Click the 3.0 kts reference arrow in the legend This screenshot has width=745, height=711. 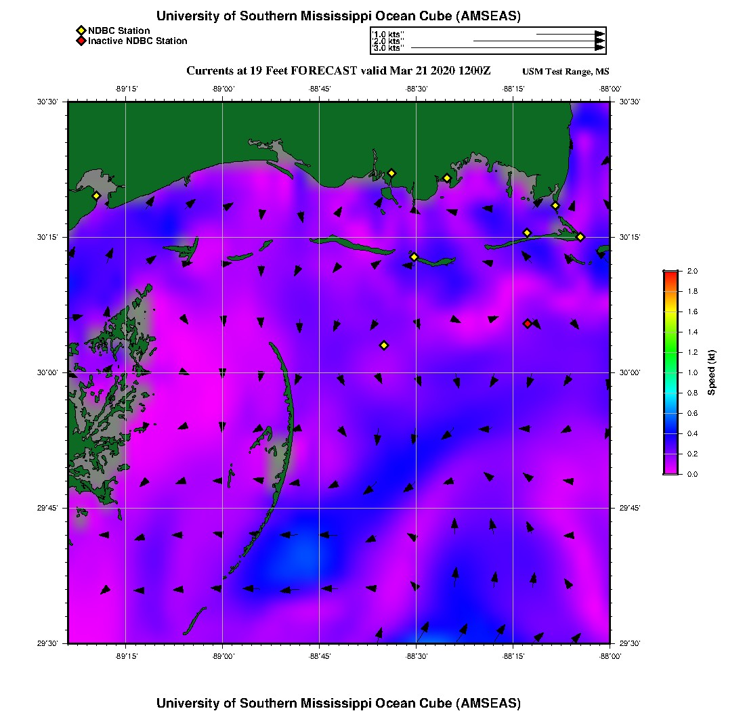pyautogui.click(x=507, y=48)
